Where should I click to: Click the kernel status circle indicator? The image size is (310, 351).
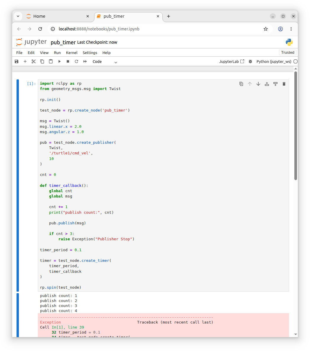(x=296, y=62)
